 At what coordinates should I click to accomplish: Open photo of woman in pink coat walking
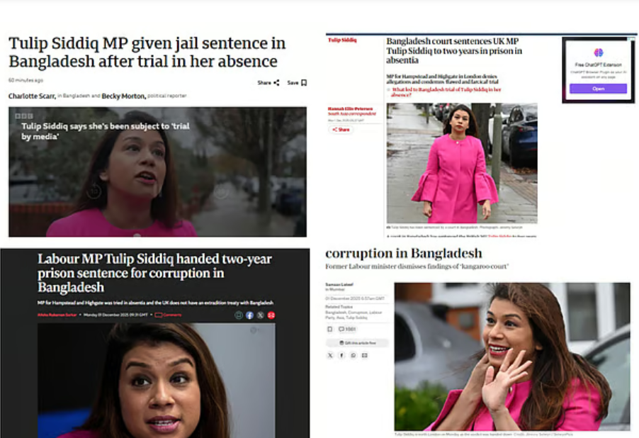[x=462, y=163]
